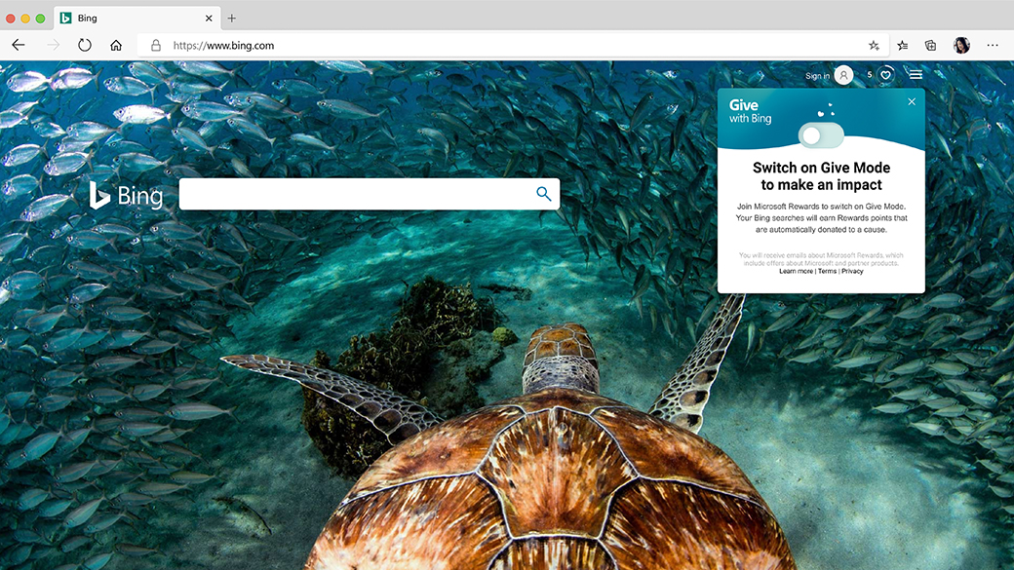The image size is (1014, 570).
Task: Click the Sign in person icon
Action: pos(843,75)
